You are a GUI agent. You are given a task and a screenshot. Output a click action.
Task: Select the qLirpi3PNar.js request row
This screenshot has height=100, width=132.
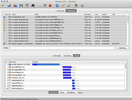click(x=65, y=36)
